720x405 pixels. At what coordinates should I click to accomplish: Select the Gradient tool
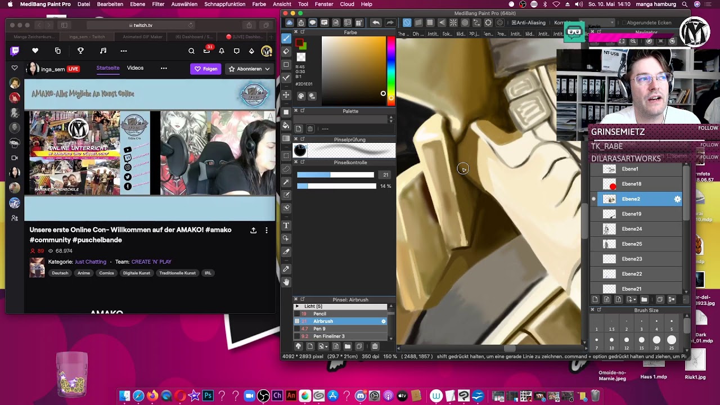286,138
